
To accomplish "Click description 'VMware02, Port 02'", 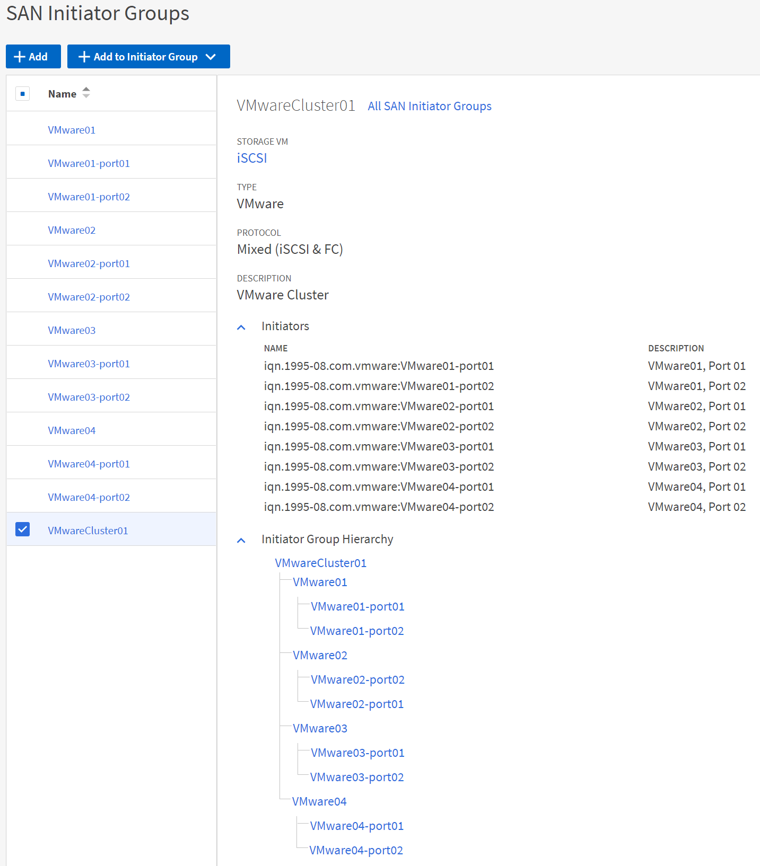I will (x=697, y=426).
